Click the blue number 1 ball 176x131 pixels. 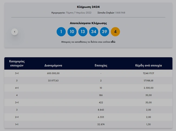[61, 32]
